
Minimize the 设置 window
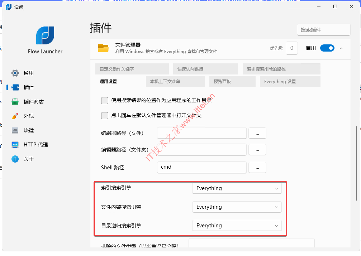(x=319, y=6)
